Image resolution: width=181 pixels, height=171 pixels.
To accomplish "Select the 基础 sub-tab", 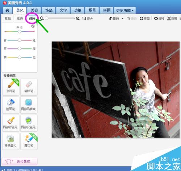I will (x=8, y=19).
